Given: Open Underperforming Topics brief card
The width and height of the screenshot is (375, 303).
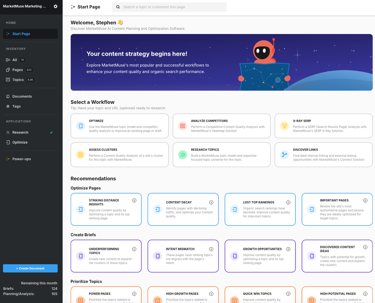Looking at the screenshot, I should (106, 256).
